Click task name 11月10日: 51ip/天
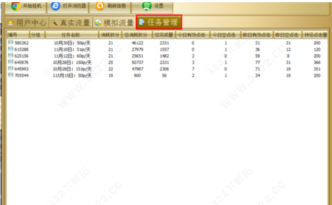332x205 pixels. (x=72, y=50)
